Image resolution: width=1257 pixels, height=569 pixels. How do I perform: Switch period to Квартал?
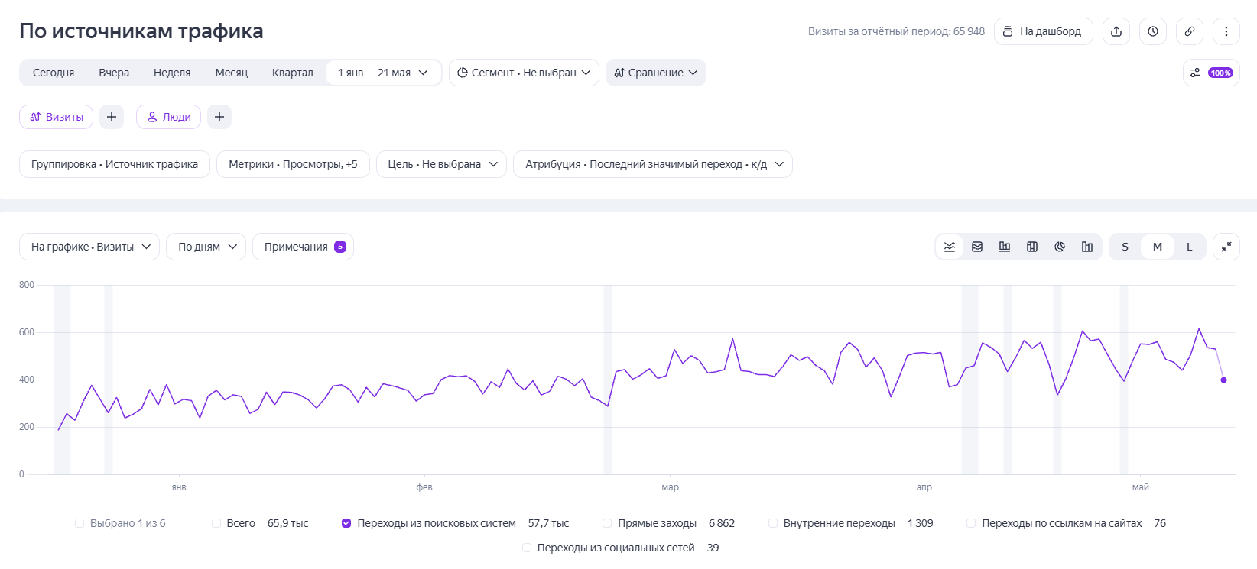click(293, 73)
